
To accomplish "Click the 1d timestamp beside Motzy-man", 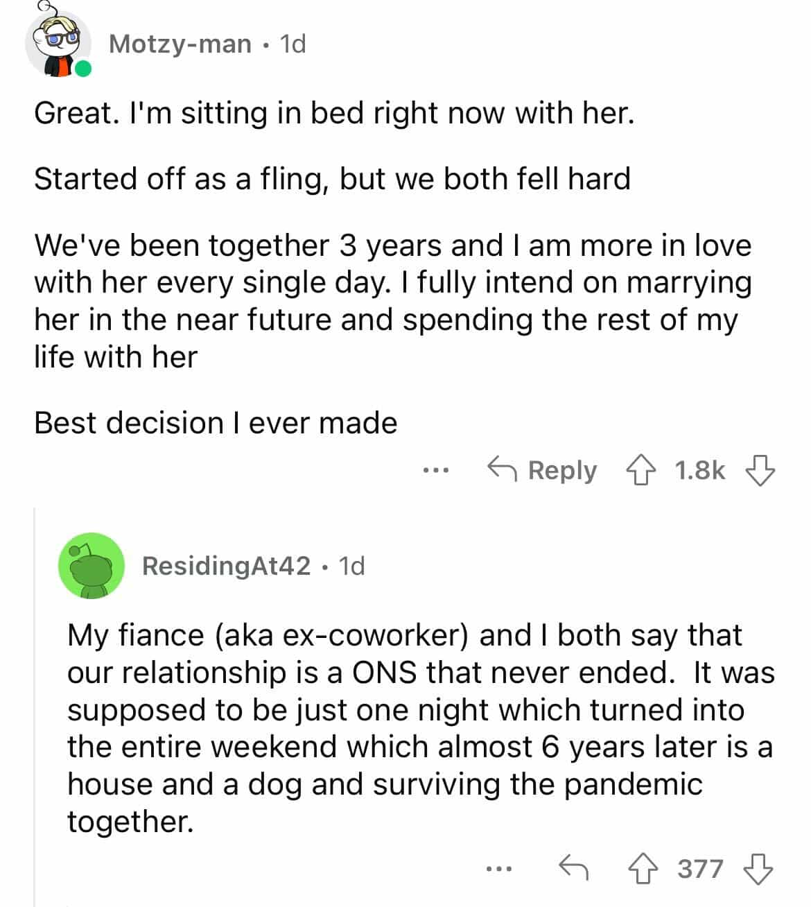I will 292,44.
